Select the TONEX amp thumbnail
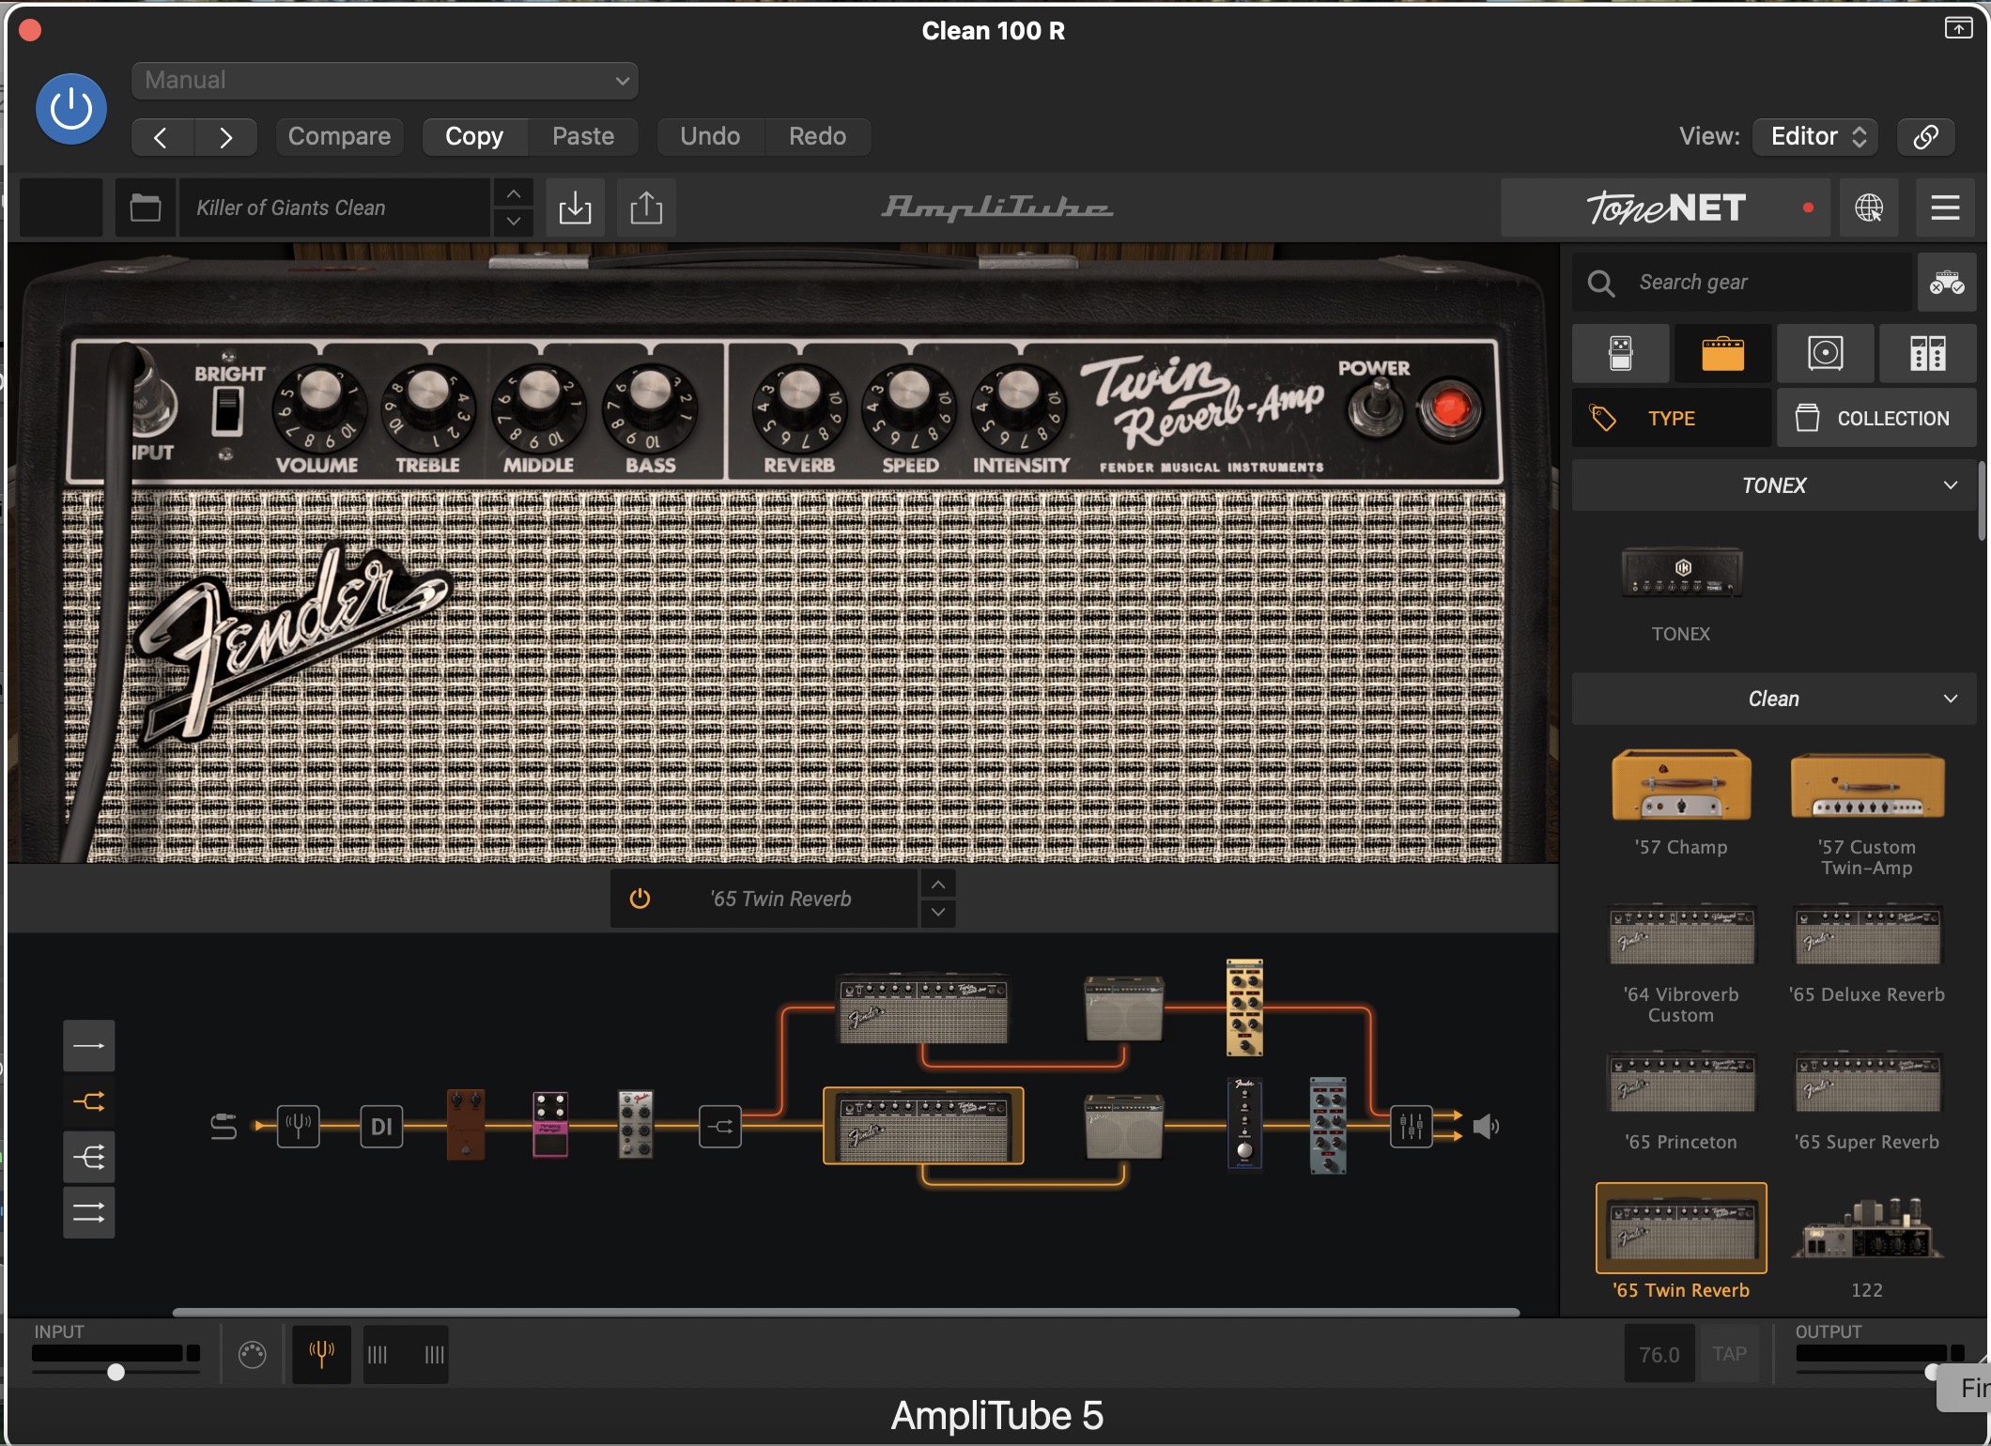The height and width of the screenshot is (1446, 1991). point(1681,573)
